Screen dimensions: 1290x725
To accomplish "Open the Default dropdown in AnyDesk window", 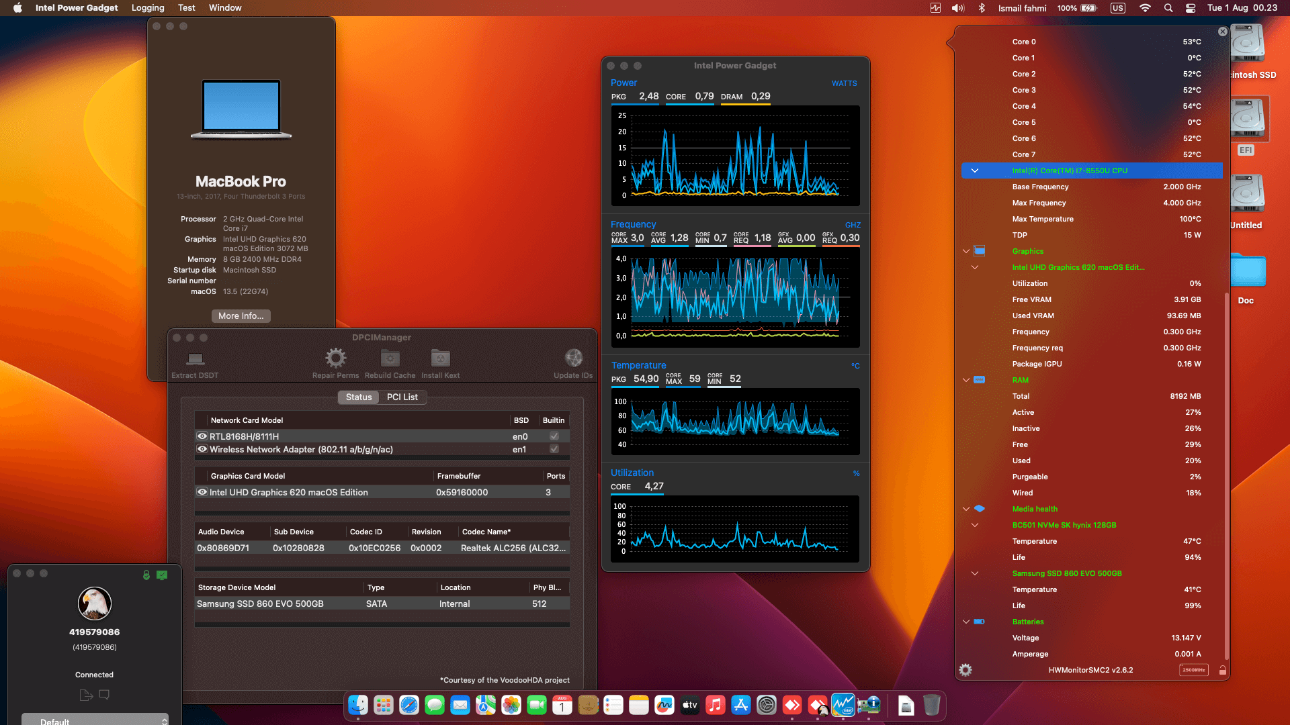I will pyautogui.click(x=94, y=720).
